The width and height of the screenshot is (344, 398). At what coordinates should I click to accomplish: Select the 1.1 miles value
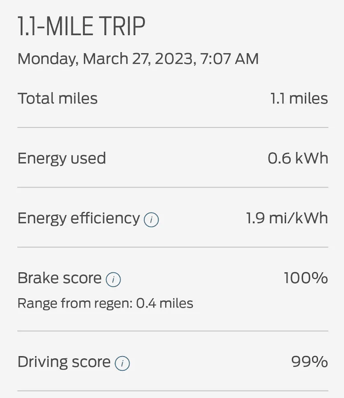click(x=299, y=98)
